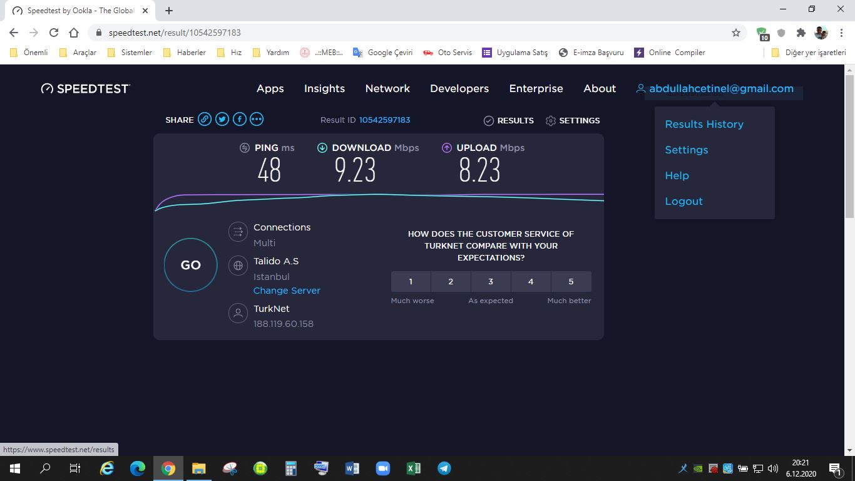Open more share options icon
The image size is (855, 481).
[x=257, y=119]
